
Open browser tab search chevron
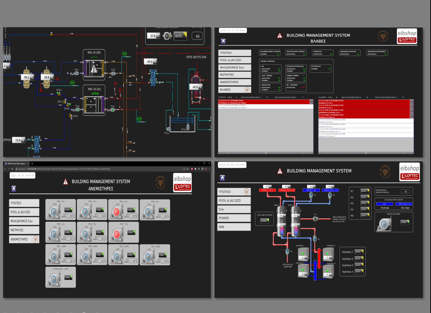point(194,163)
